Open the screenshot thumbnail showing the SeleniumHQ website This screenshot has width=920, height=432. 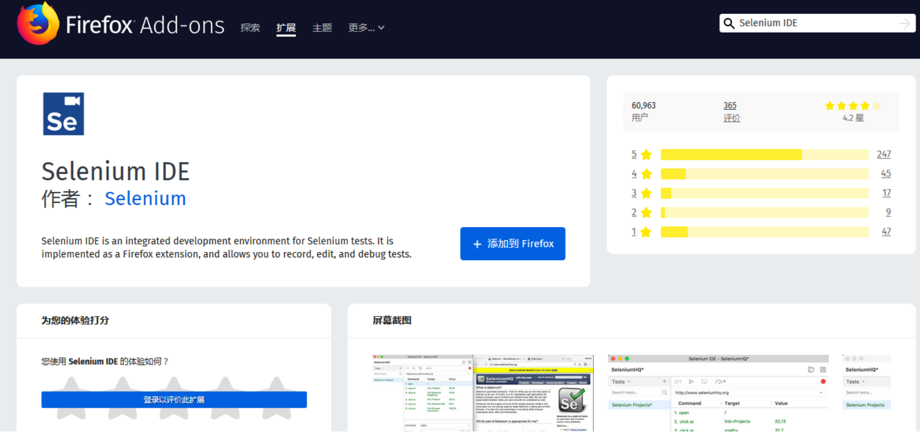point(483,393)
